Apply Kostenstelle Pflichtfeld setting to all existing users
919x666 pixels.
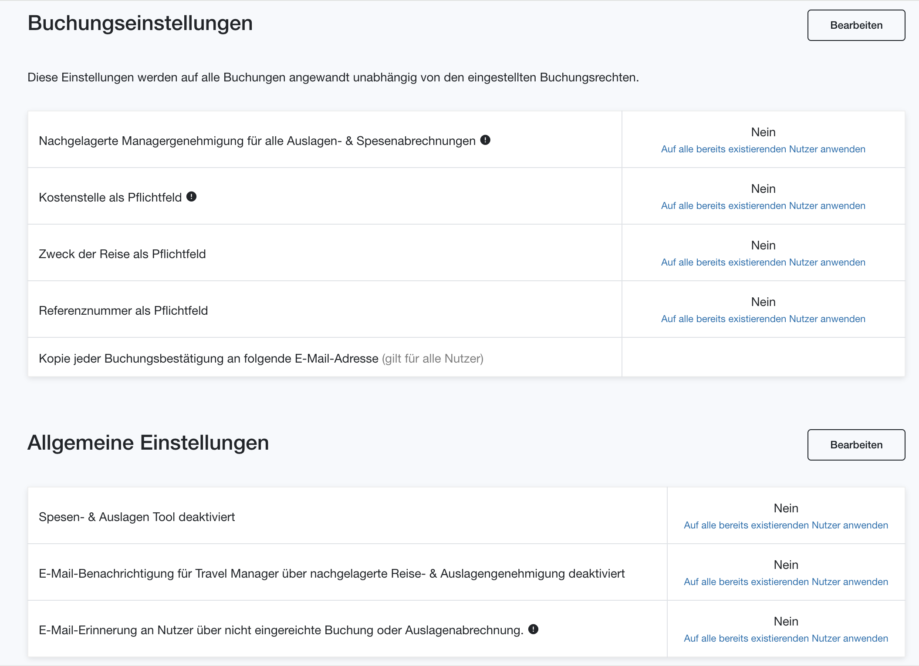pyautogui.click(x=763, y=205)
